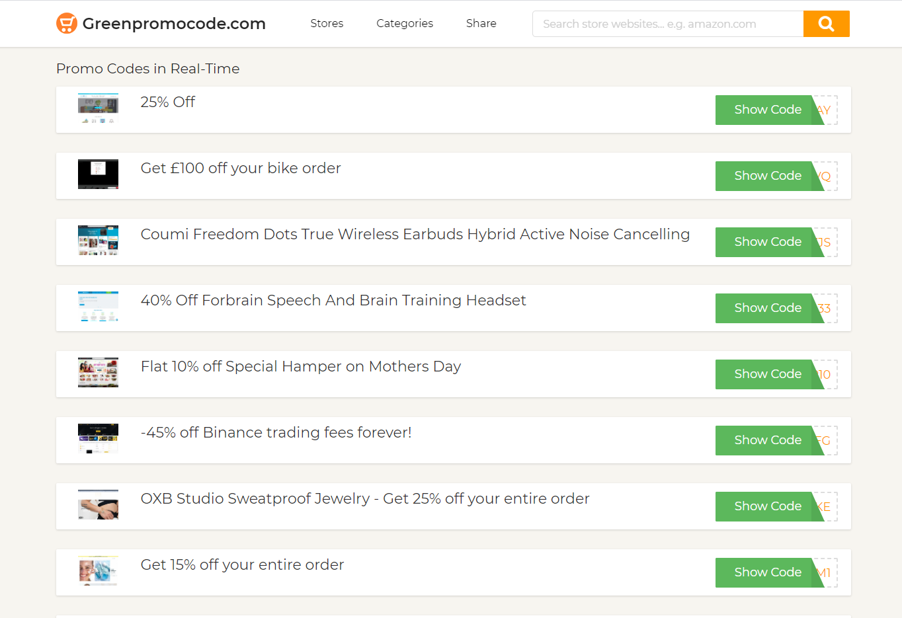Show Code for Binance trading fees deal
The image size is (902, 618).
767,440
